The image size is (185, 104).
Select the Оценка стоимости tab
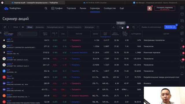click(x=74, y=27)
